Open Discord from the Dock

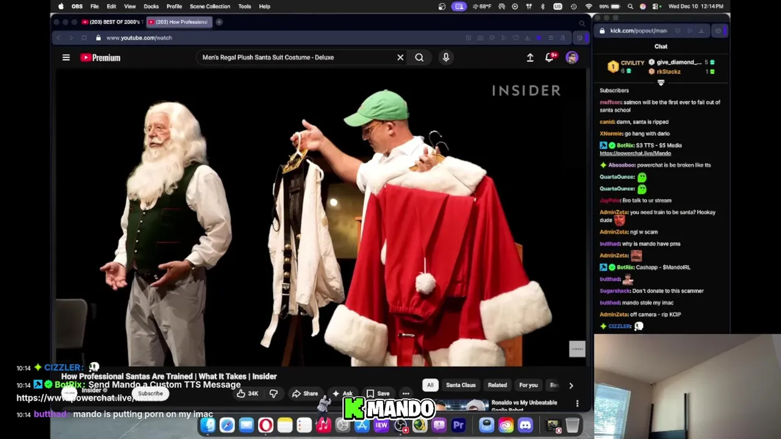pyautogui.click(x=525, y=425)
